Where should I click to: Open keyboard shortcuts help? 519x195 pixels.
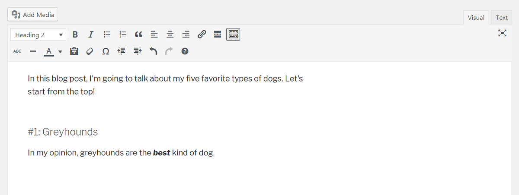tap(185, 51)
